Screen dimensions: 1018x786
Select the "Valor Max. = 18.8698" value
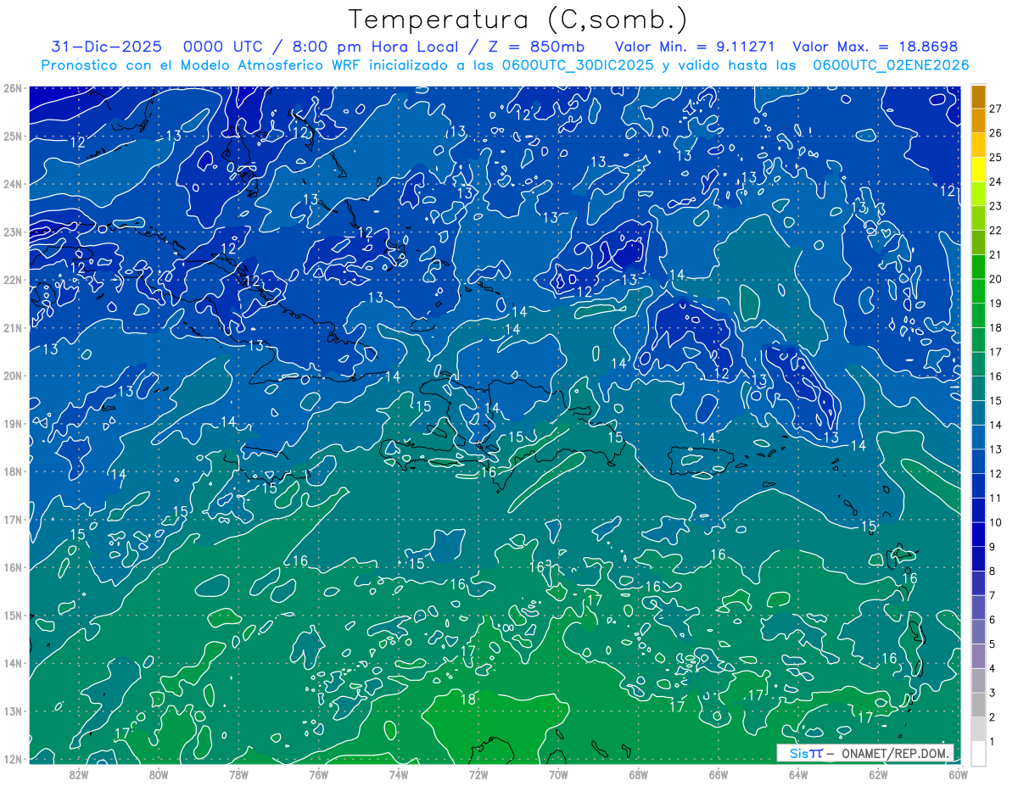point(875,47)
